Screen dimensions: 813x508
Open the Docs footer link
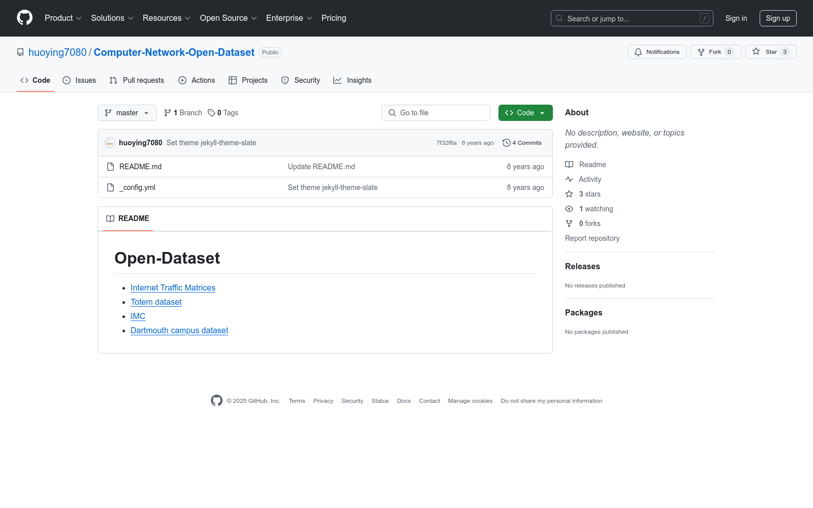(404, 401)
